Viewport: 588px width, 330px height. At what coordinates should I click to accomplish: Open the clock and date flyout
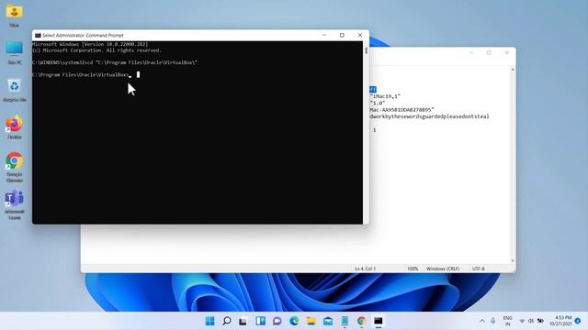click(x=560, y=321)
